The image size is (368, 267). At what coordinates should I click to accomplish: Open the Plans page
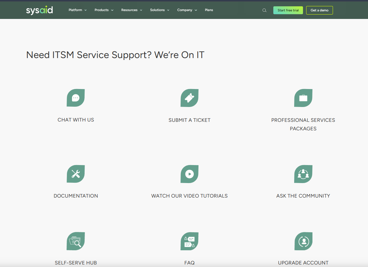(x=209, y=10)
